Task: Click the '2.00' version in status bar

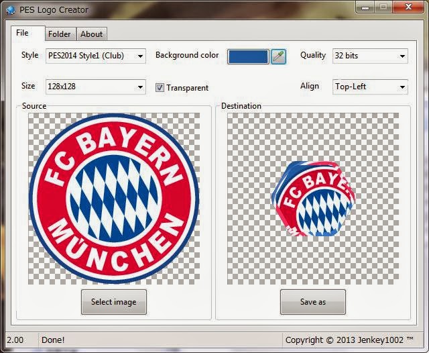Action: pyautogui.click(x=15, y=340)
